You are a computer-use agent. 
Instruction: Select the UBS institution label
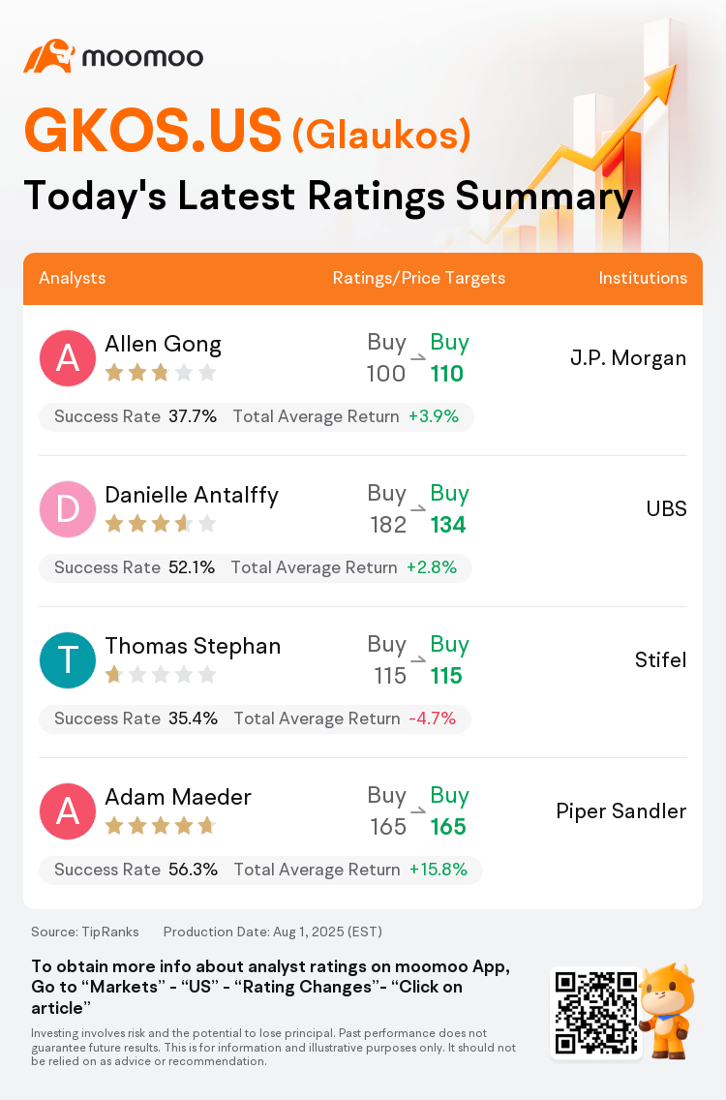[666, 509]
